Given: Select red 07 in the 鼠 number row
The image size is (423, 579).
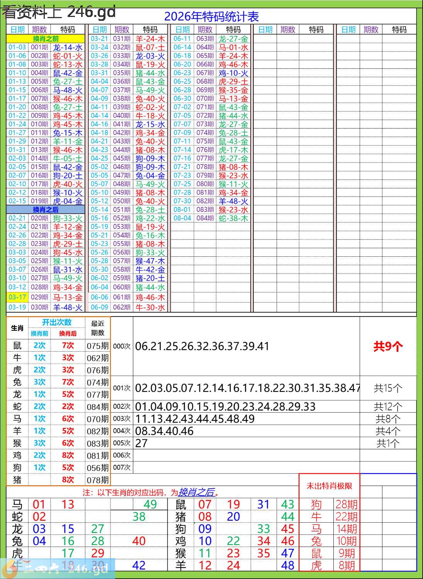Looking at the screenshot, I should click(x=205, y=504).
